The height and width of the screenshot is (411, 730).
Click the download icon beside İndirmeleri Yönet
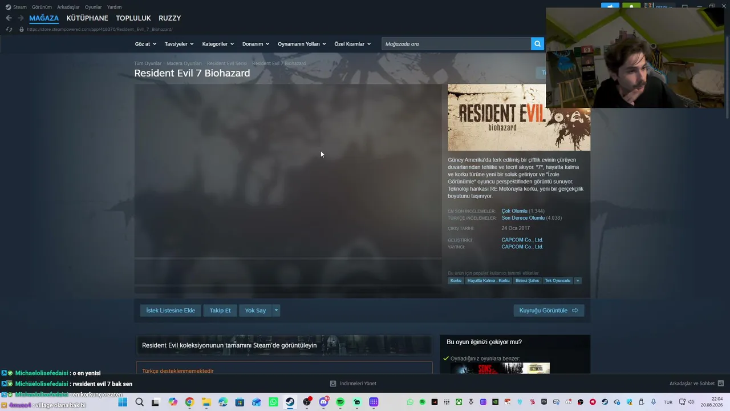(333, 384)
